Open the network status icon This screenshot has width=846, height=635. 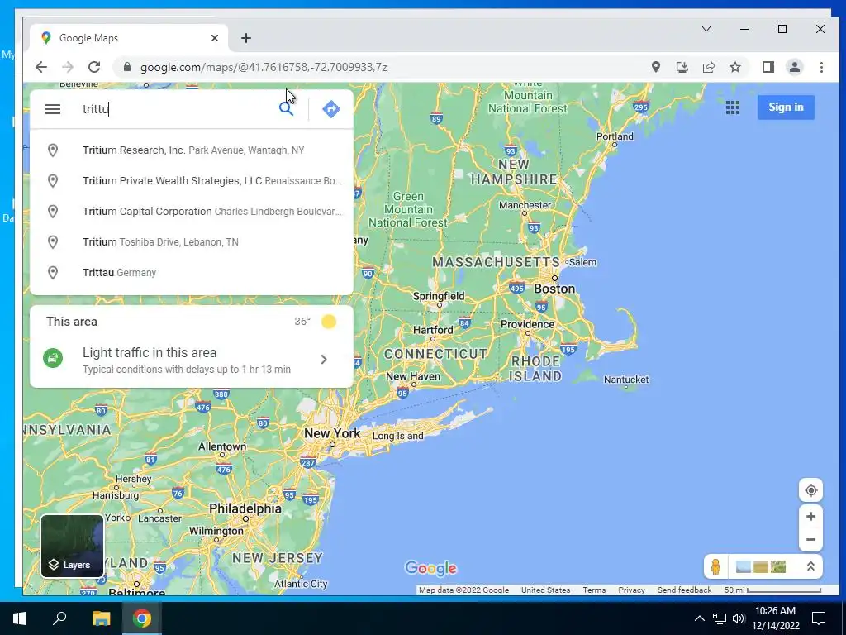pos(720,618)
